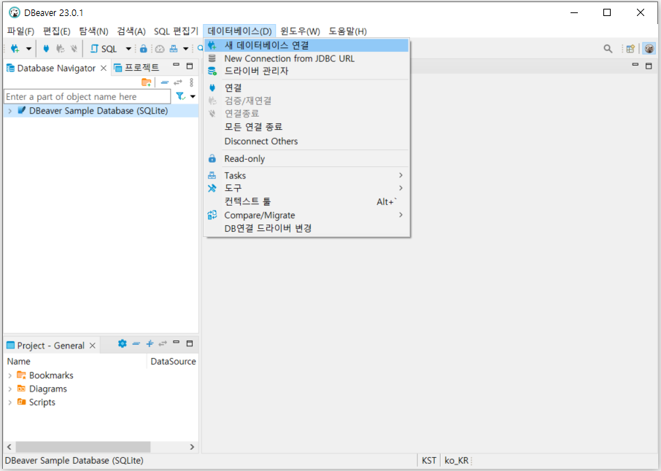Open the filter settings dropdown arrow
This screenshot has width=661, height=471.
click(193, 96)
